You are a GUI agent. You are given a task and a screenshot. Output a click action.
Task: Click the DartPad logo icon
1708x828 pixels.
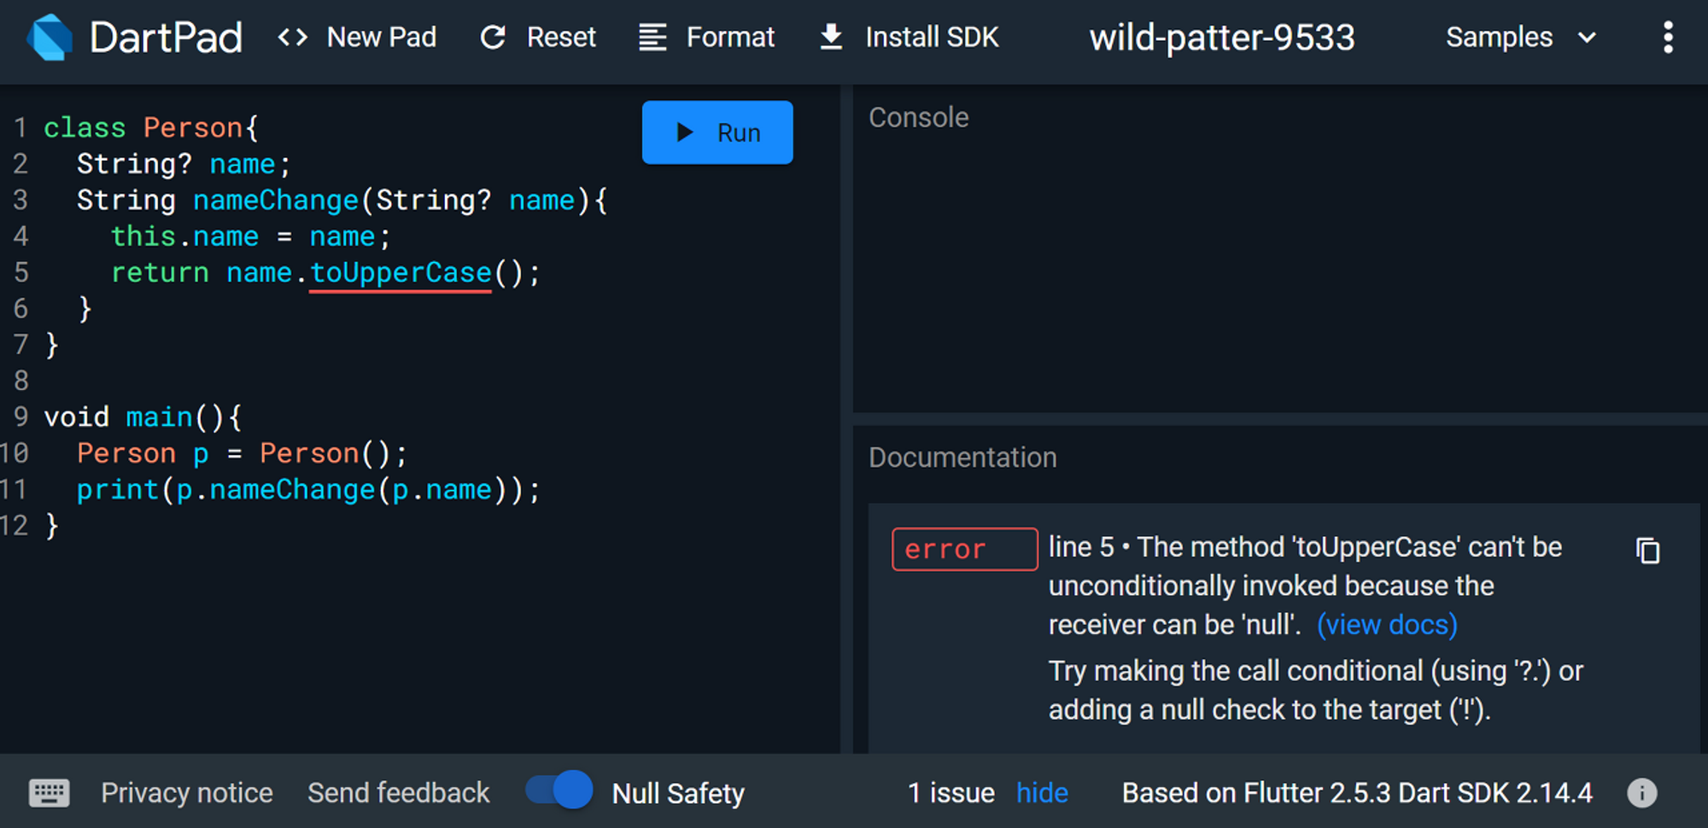point(50,38)
